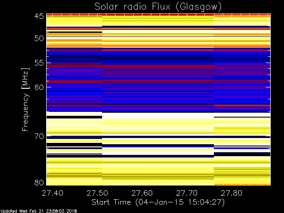The image size is (284, 213).
Task: Click the plot title "Solar radio Flux (Glasgow)"
Action: pos(158,7)
